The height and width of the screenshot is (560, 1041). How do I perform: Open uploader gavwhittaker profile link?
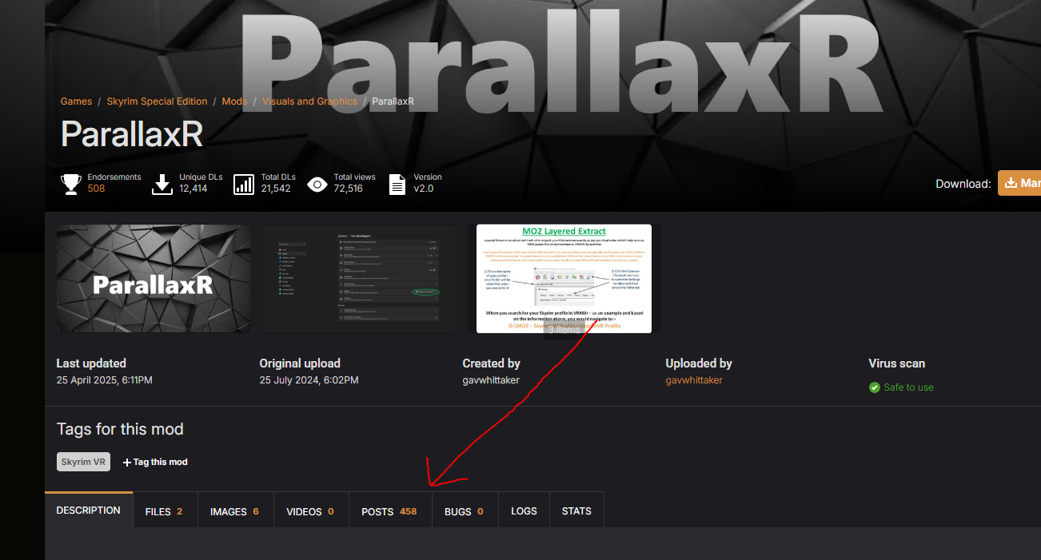tap(694, 380)
